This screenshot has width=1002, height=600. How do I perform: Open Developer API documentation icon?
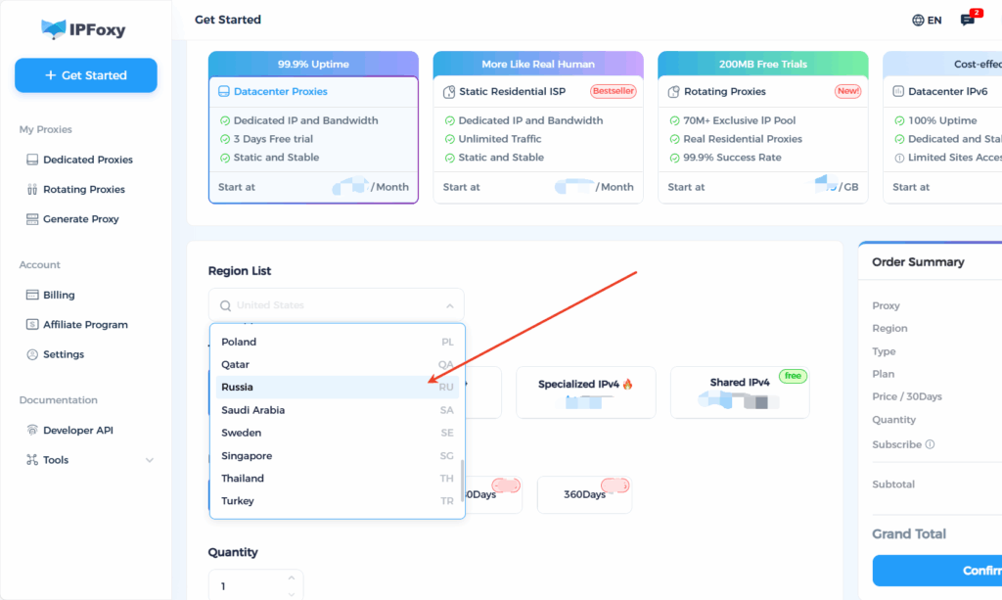coord(32,431)
